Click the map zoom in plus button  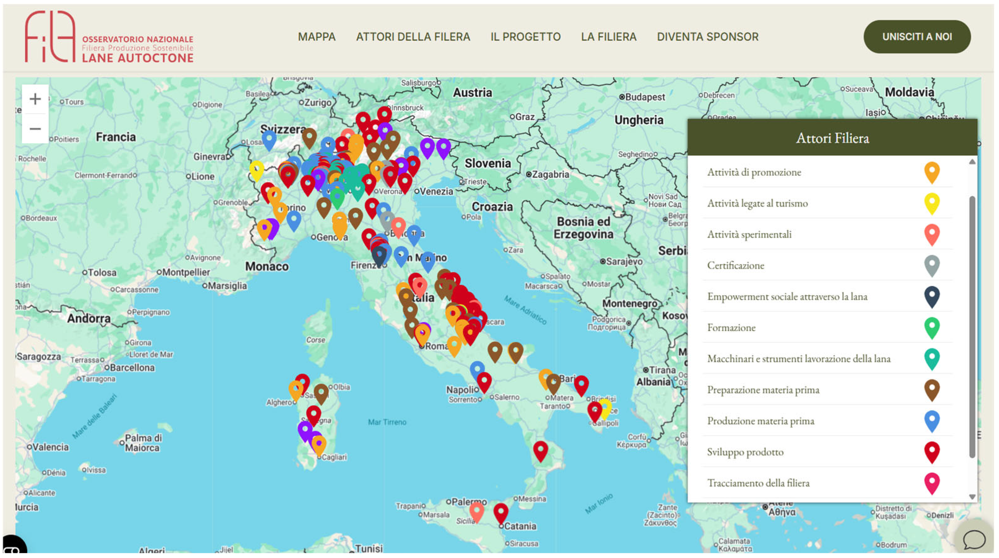(x=35, y=99)
